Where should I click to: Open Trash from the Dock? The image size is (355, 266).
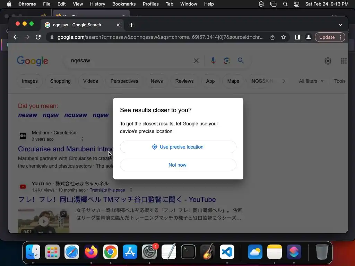(x=322, y=252)
